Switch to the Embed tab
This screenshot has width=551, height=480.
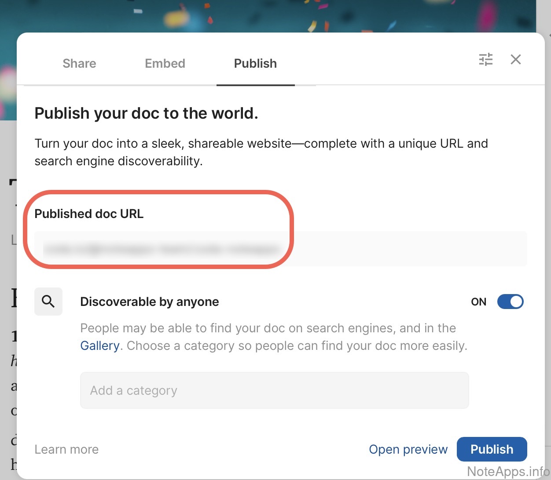pyautogui.click(x=165, y=63)
